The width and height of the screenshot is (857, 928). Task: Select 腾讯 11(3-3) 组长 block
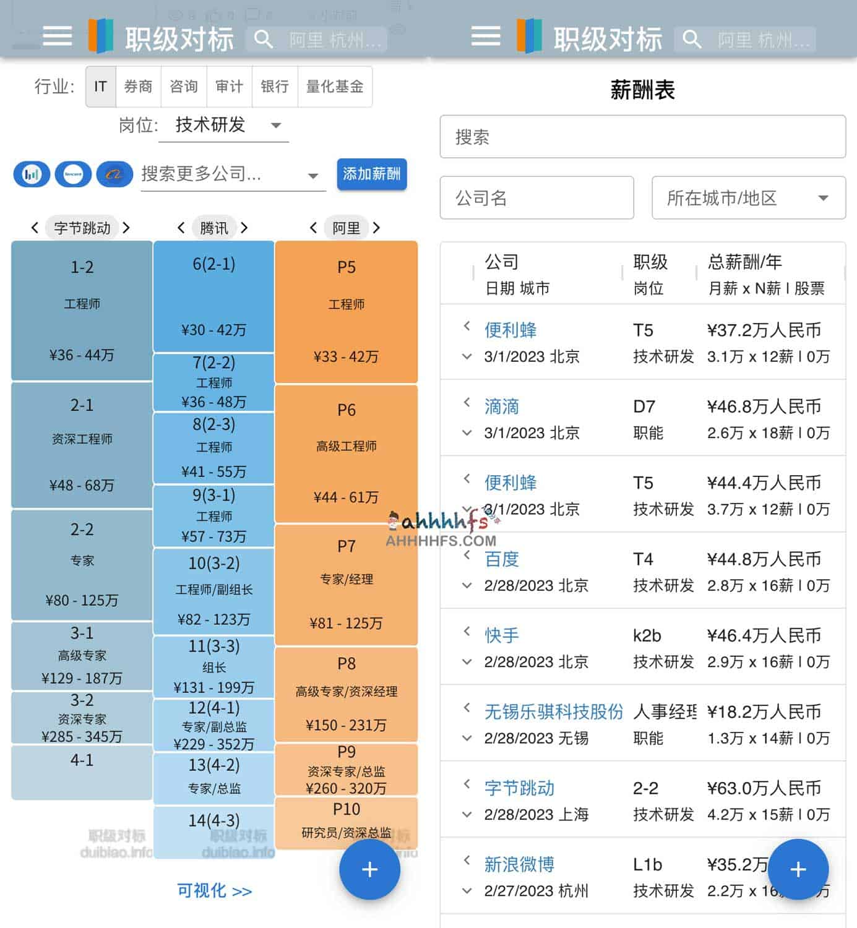tap(214, 666)
